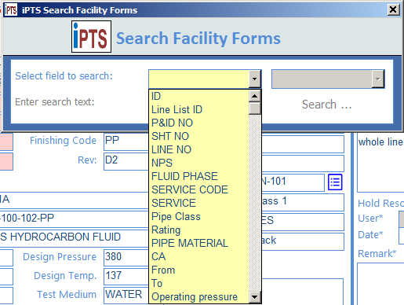Click the field containing N-101
404x305 pixels.
point(293,182)
